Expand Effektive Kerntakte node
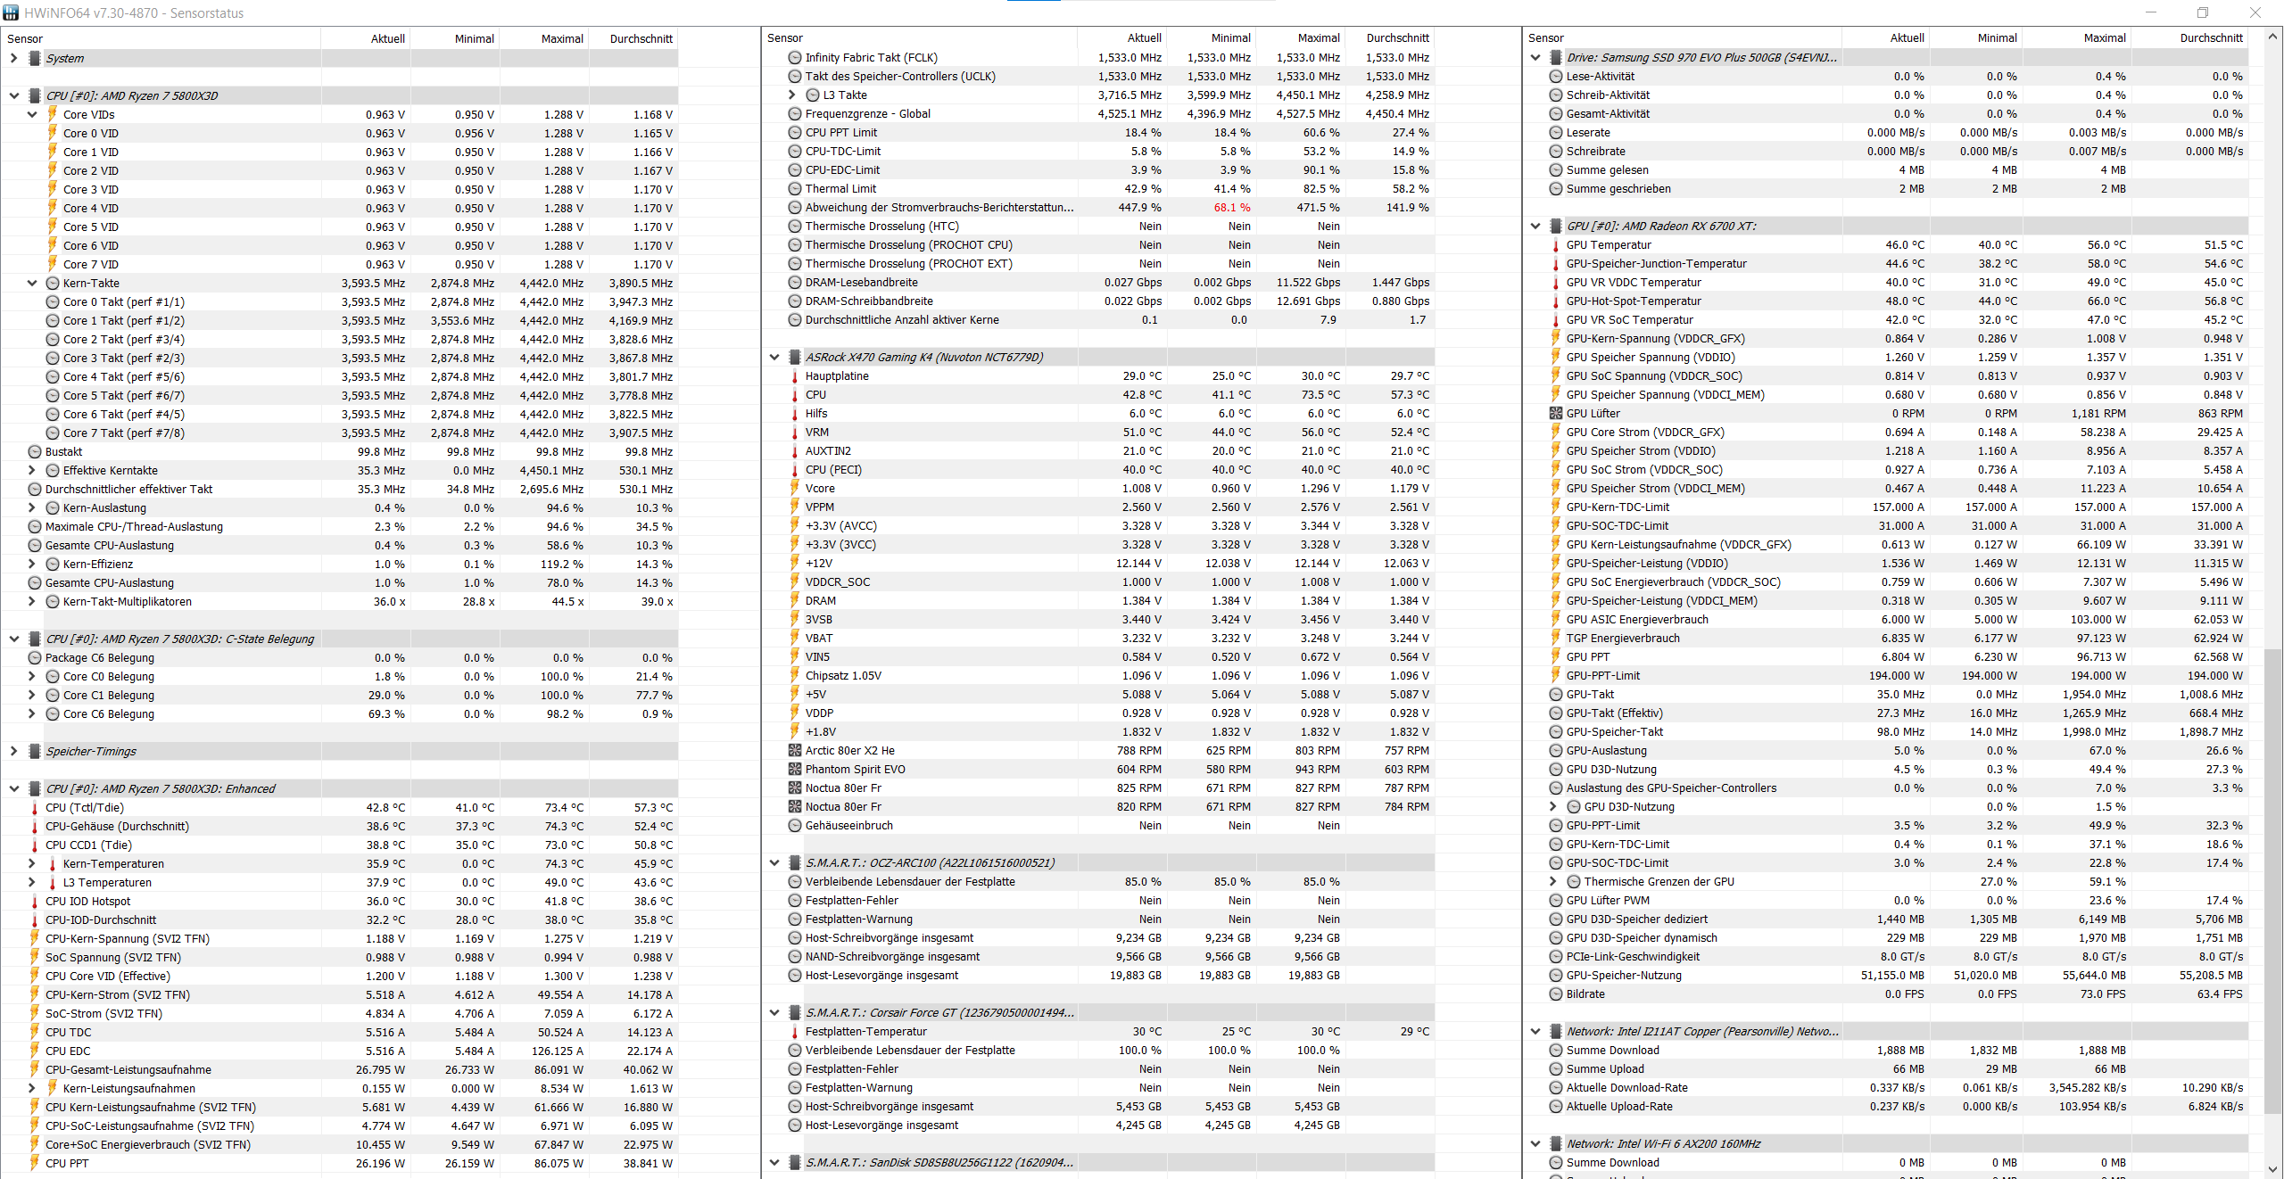 coord(32,470)
